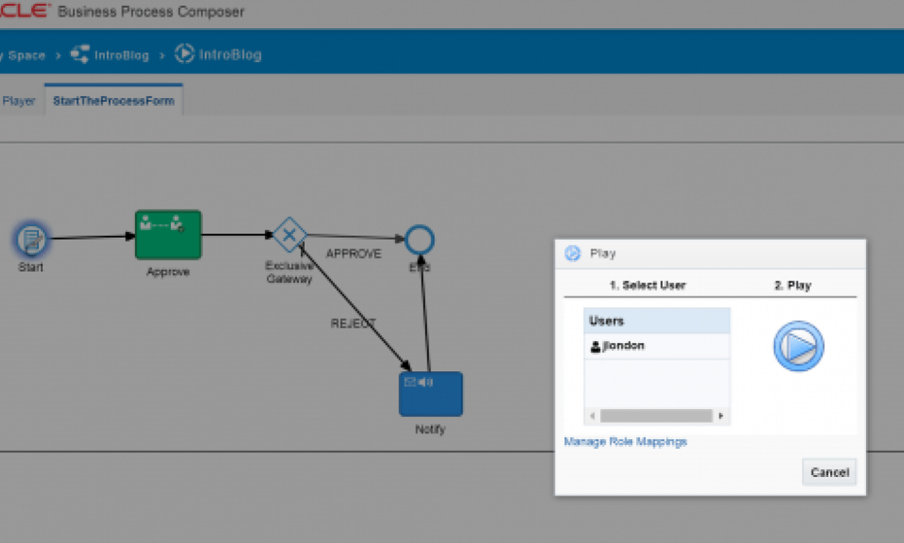This screenshot has height=543, width=904.
Task: Select user jlondon in Users list
Action: click(x=657, y=346)
